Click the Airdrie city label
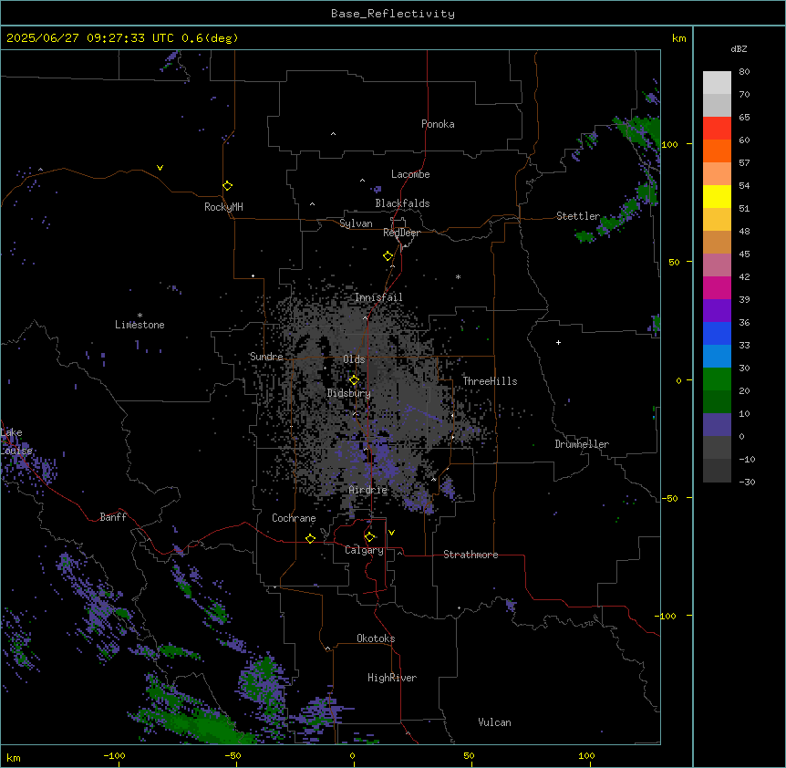Image resolution: width=786 pixels, height=768 pixels. (x=368, y=490)
